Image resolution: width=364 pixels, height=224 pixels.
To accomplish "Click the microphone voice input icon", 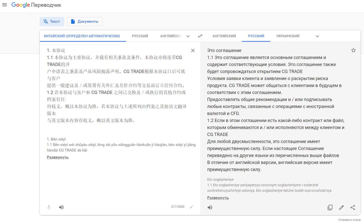I will tap(49, 207).
